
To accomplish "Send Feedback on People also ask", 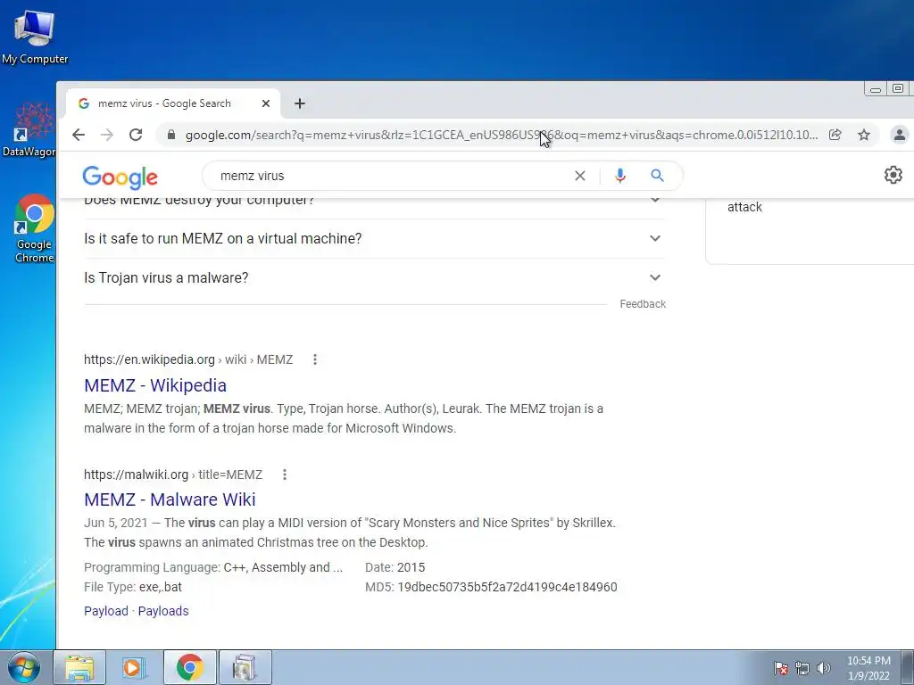I will coord(643,304).
